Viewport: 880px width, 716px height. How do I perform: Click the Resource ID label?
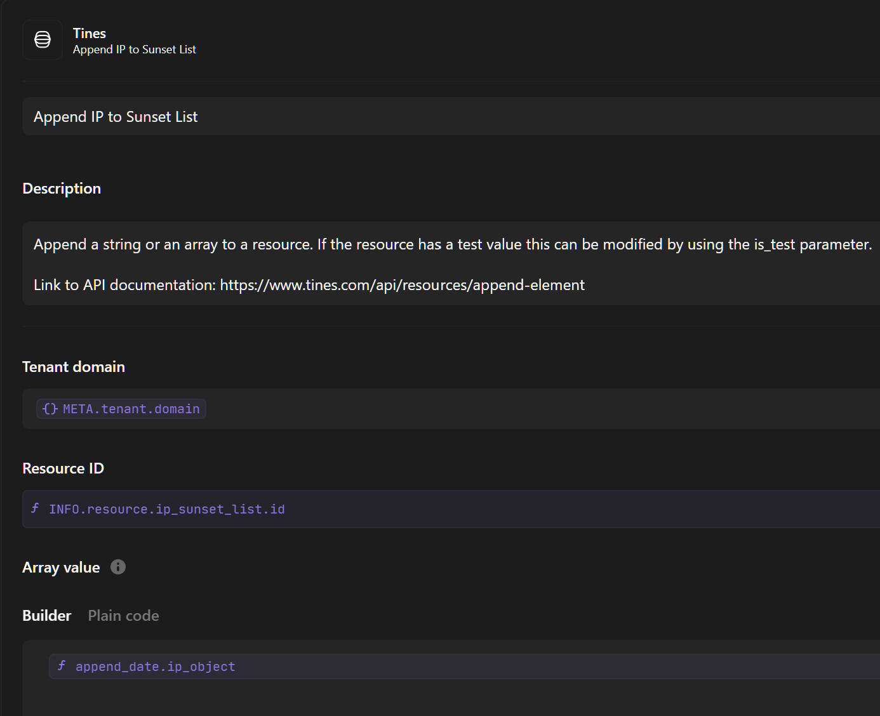point(63,468)
